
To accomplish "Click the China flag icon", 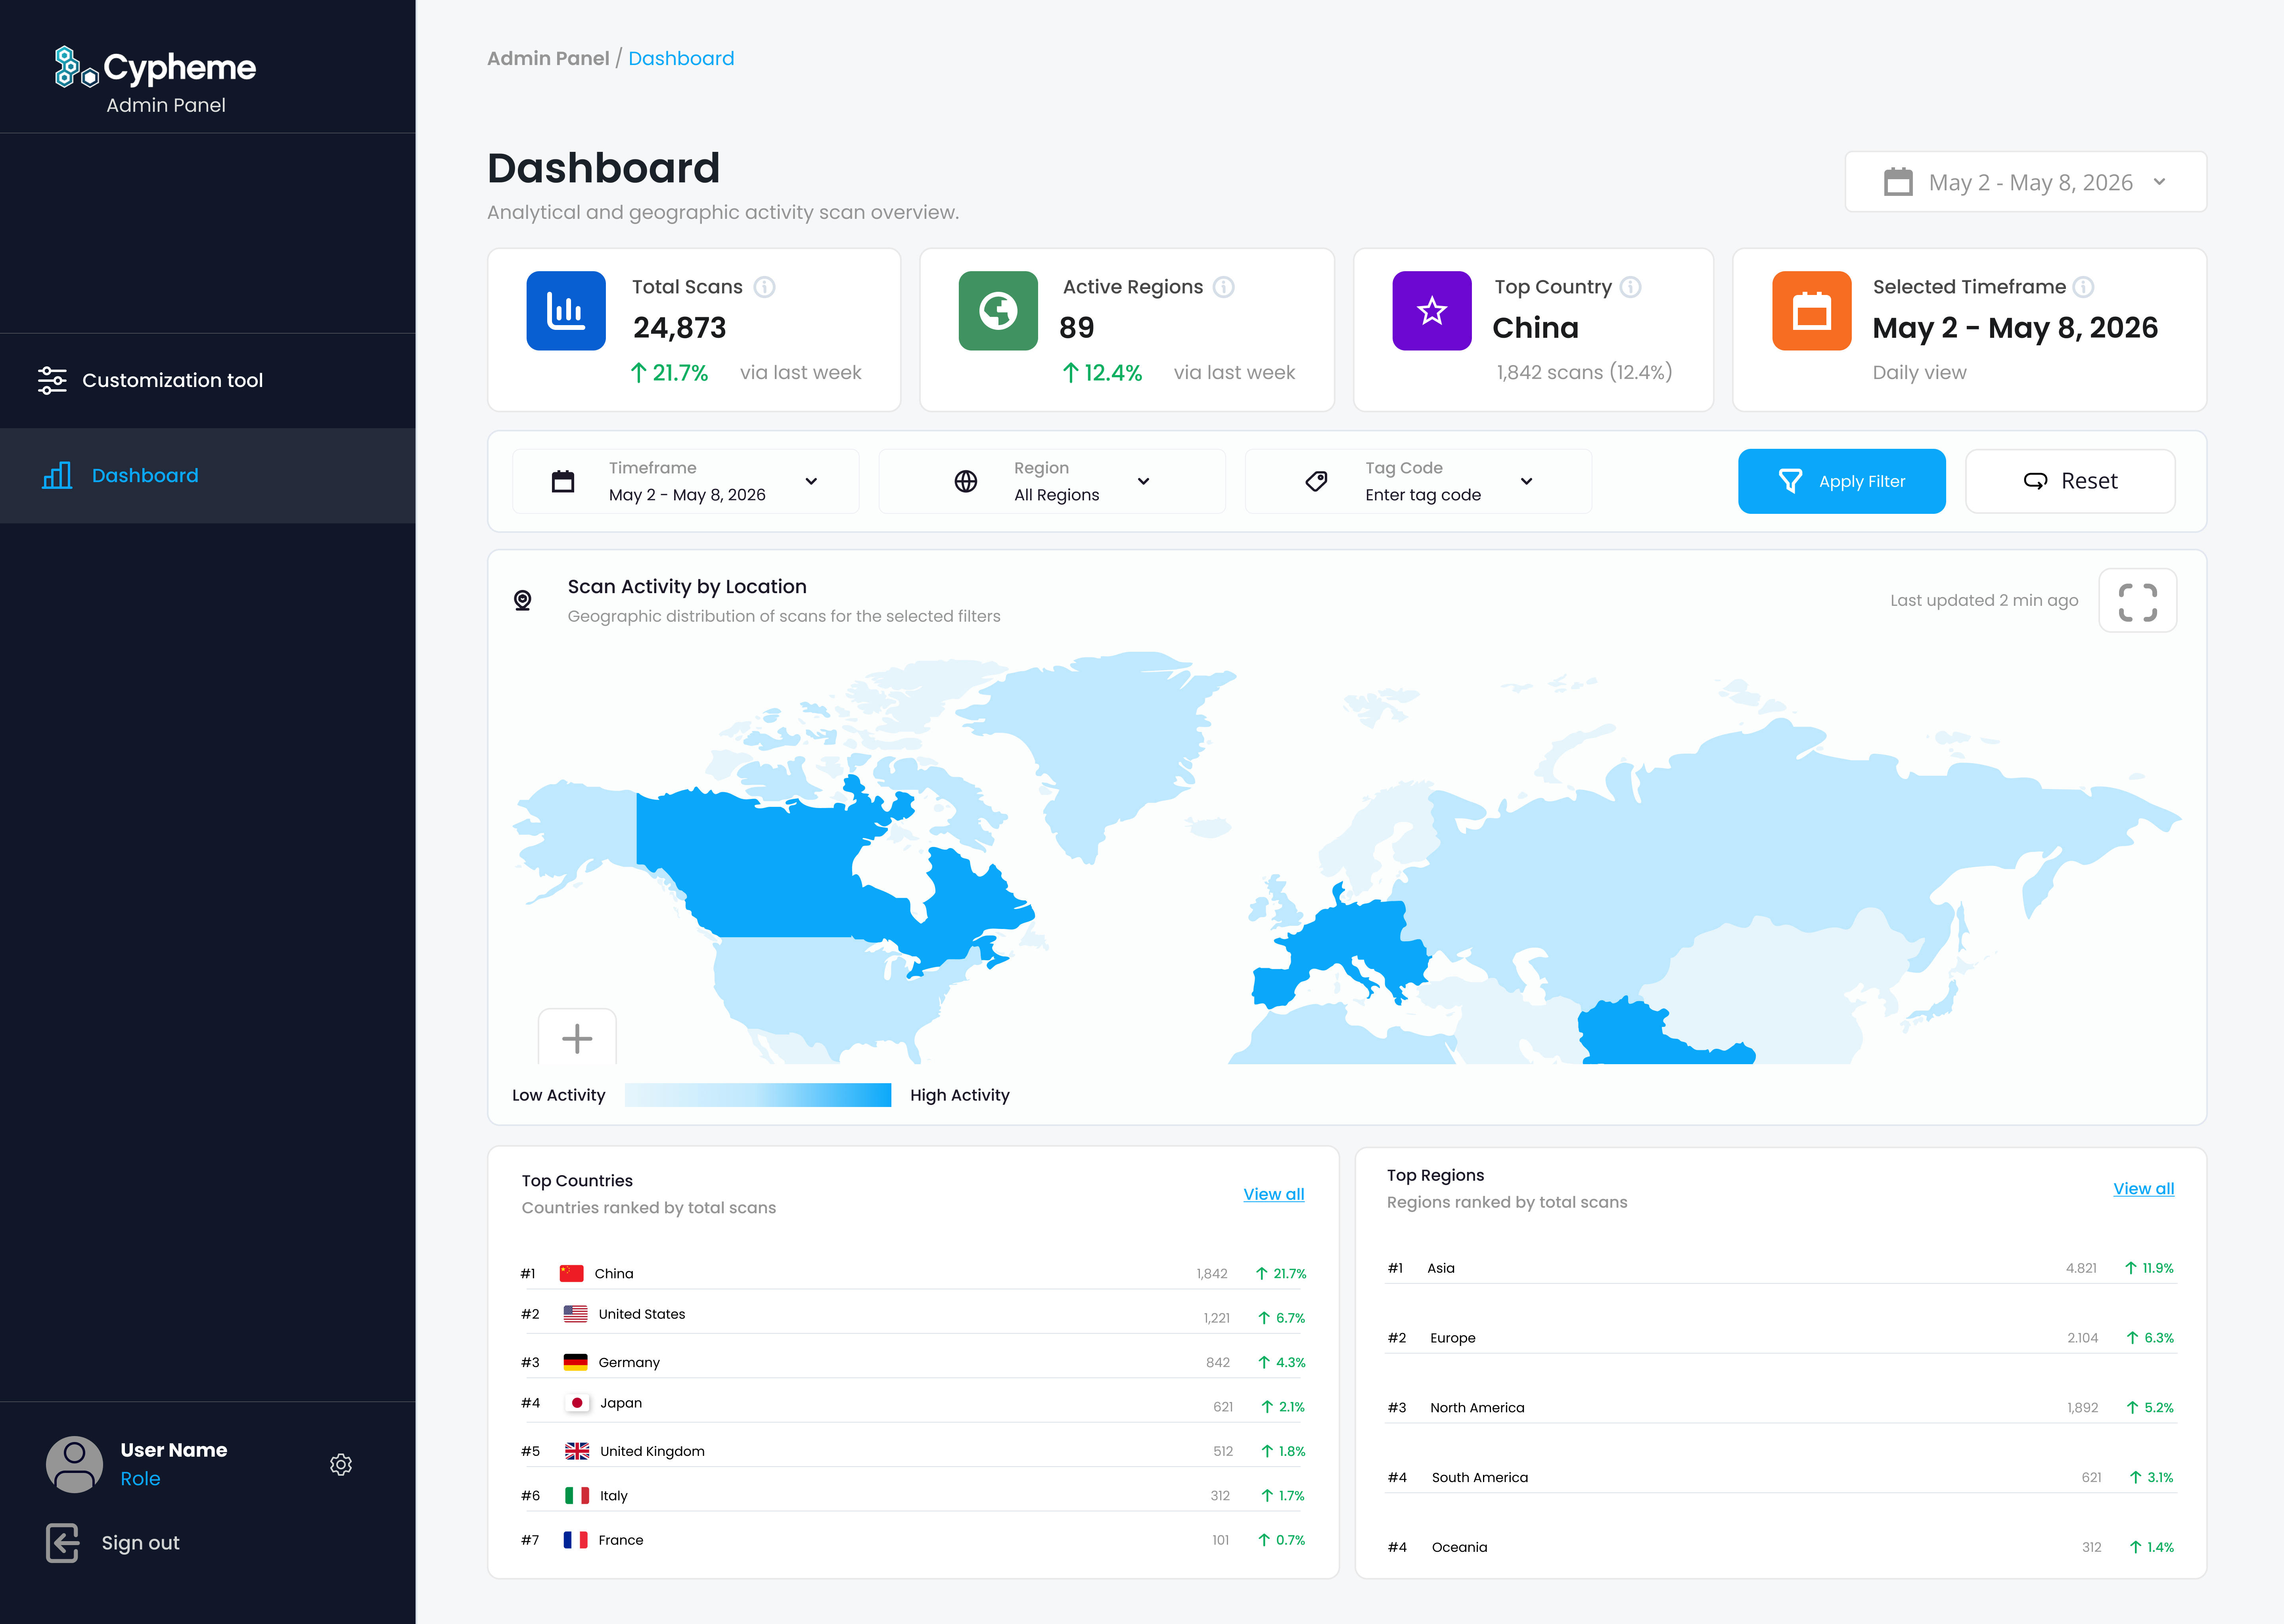I will pyautogui.click(x=572, y=1273).
